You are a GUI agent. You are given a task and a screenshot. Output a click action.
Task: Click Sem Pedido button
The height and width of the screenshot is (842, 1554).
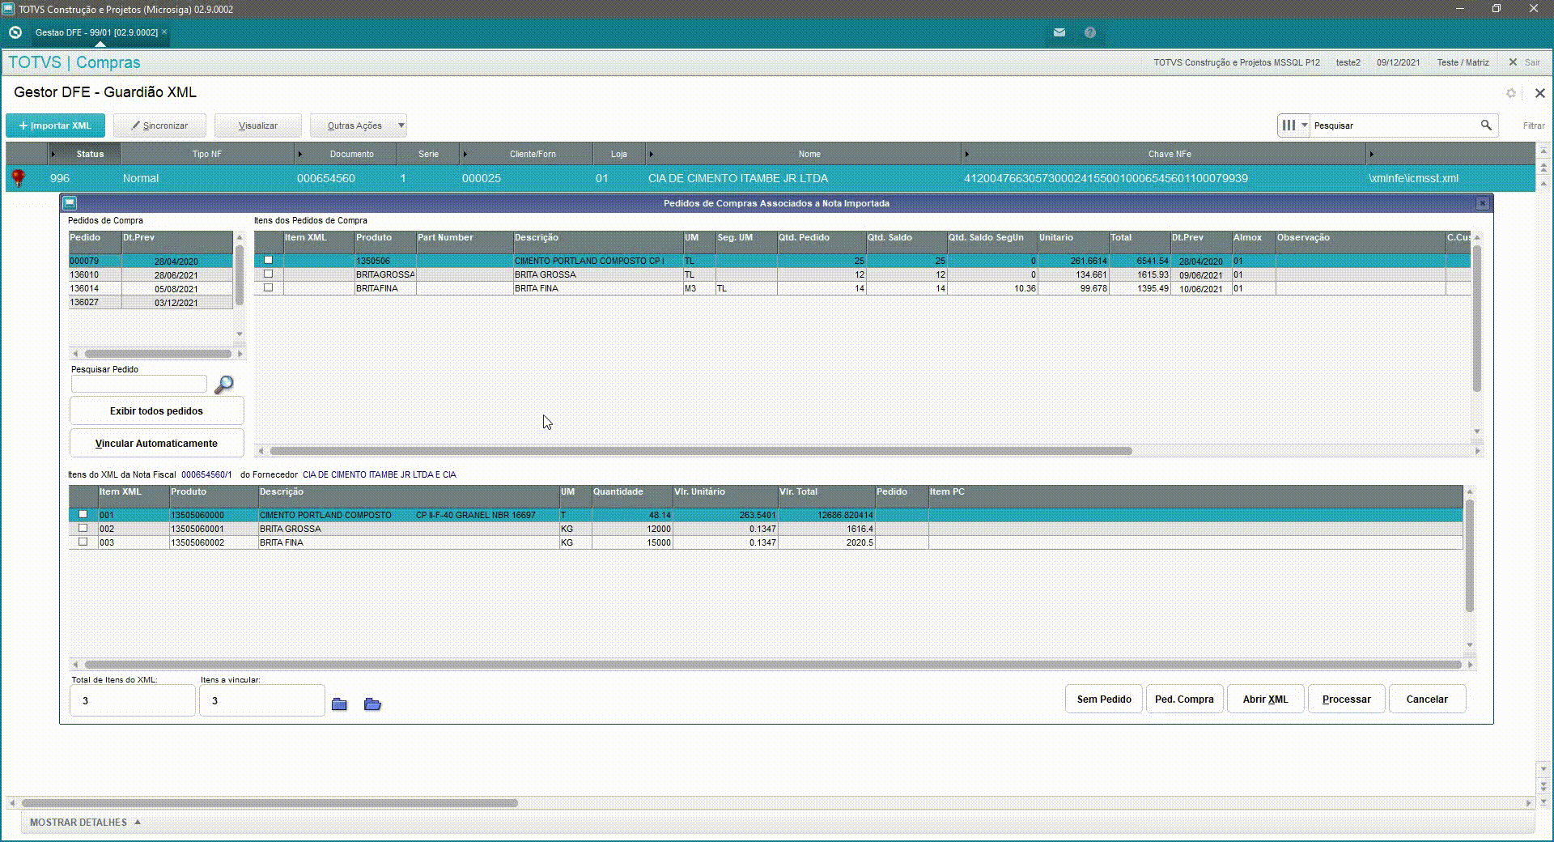coord(1104,700)
